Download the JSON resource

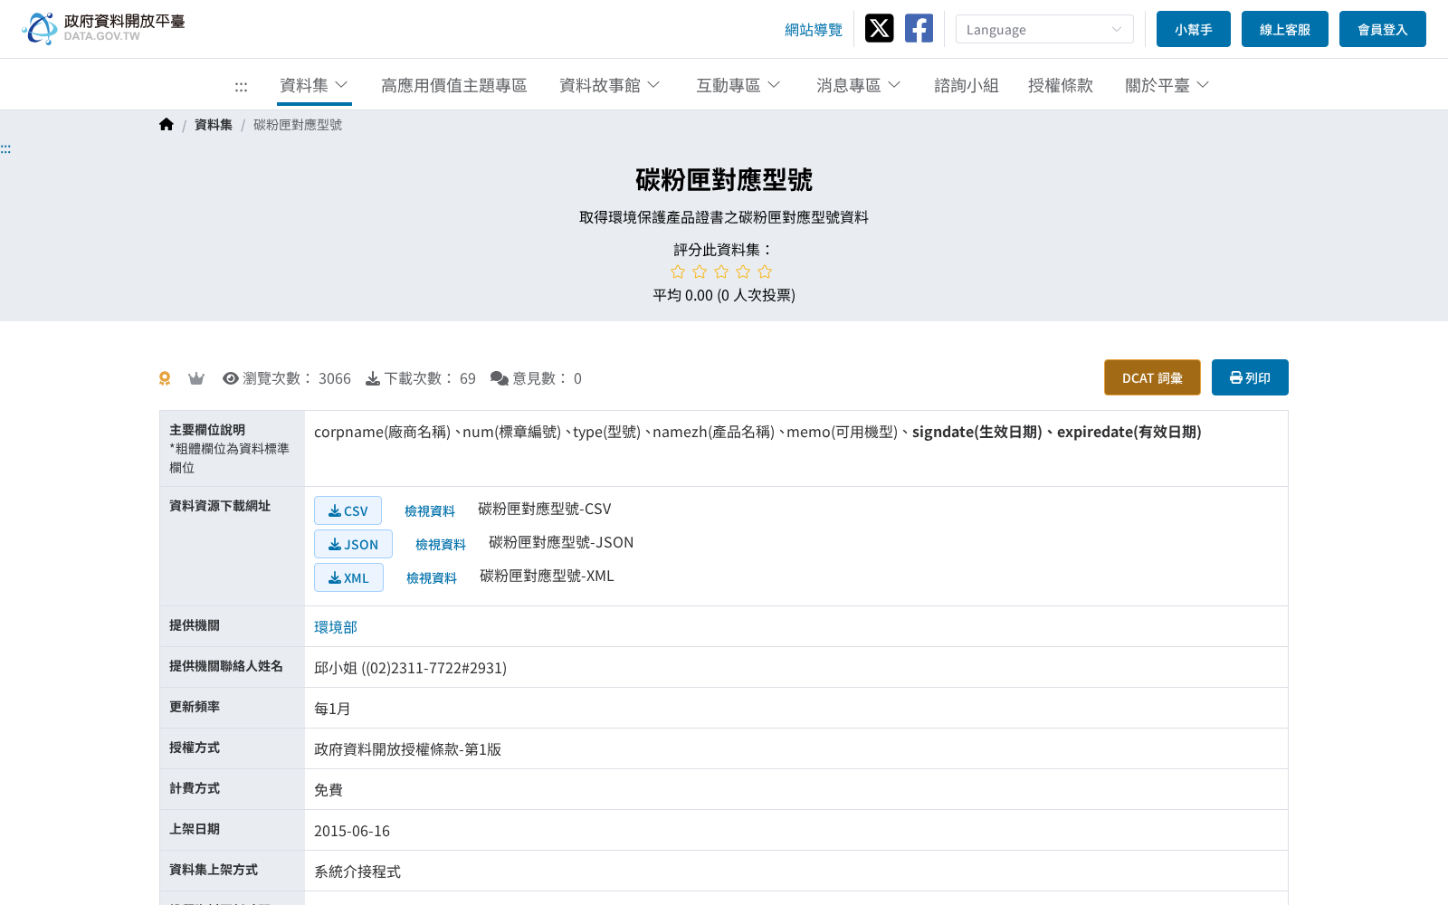pyautogui.click(x=353, y=544)
